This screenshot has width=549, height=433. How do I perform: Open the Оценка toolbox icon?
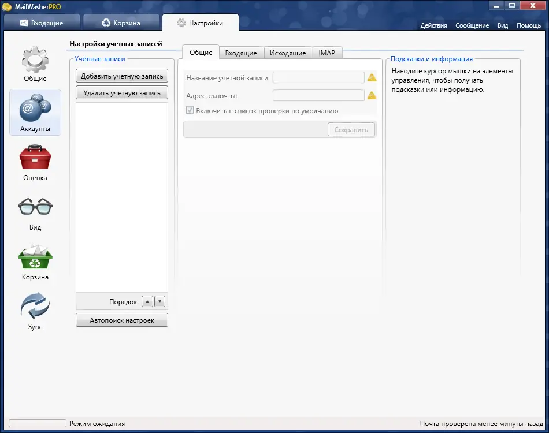(x=35, y=157)
